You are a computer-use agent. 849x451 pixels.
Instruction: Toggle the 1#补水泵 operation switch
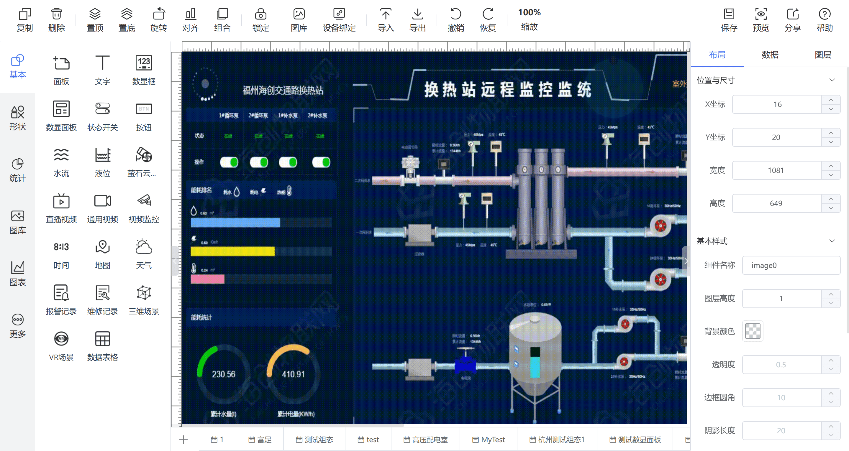[288, 162]
